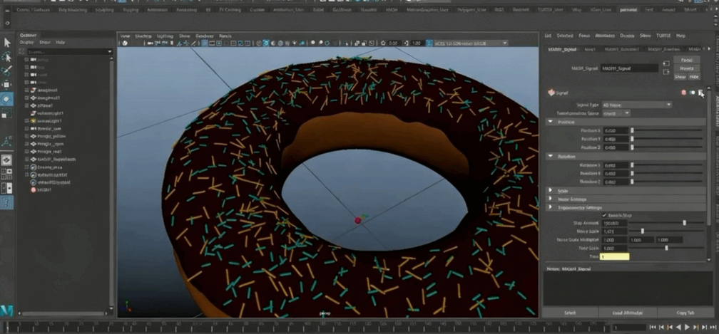Click the yellow Time input field

click(x=614, y=256)
